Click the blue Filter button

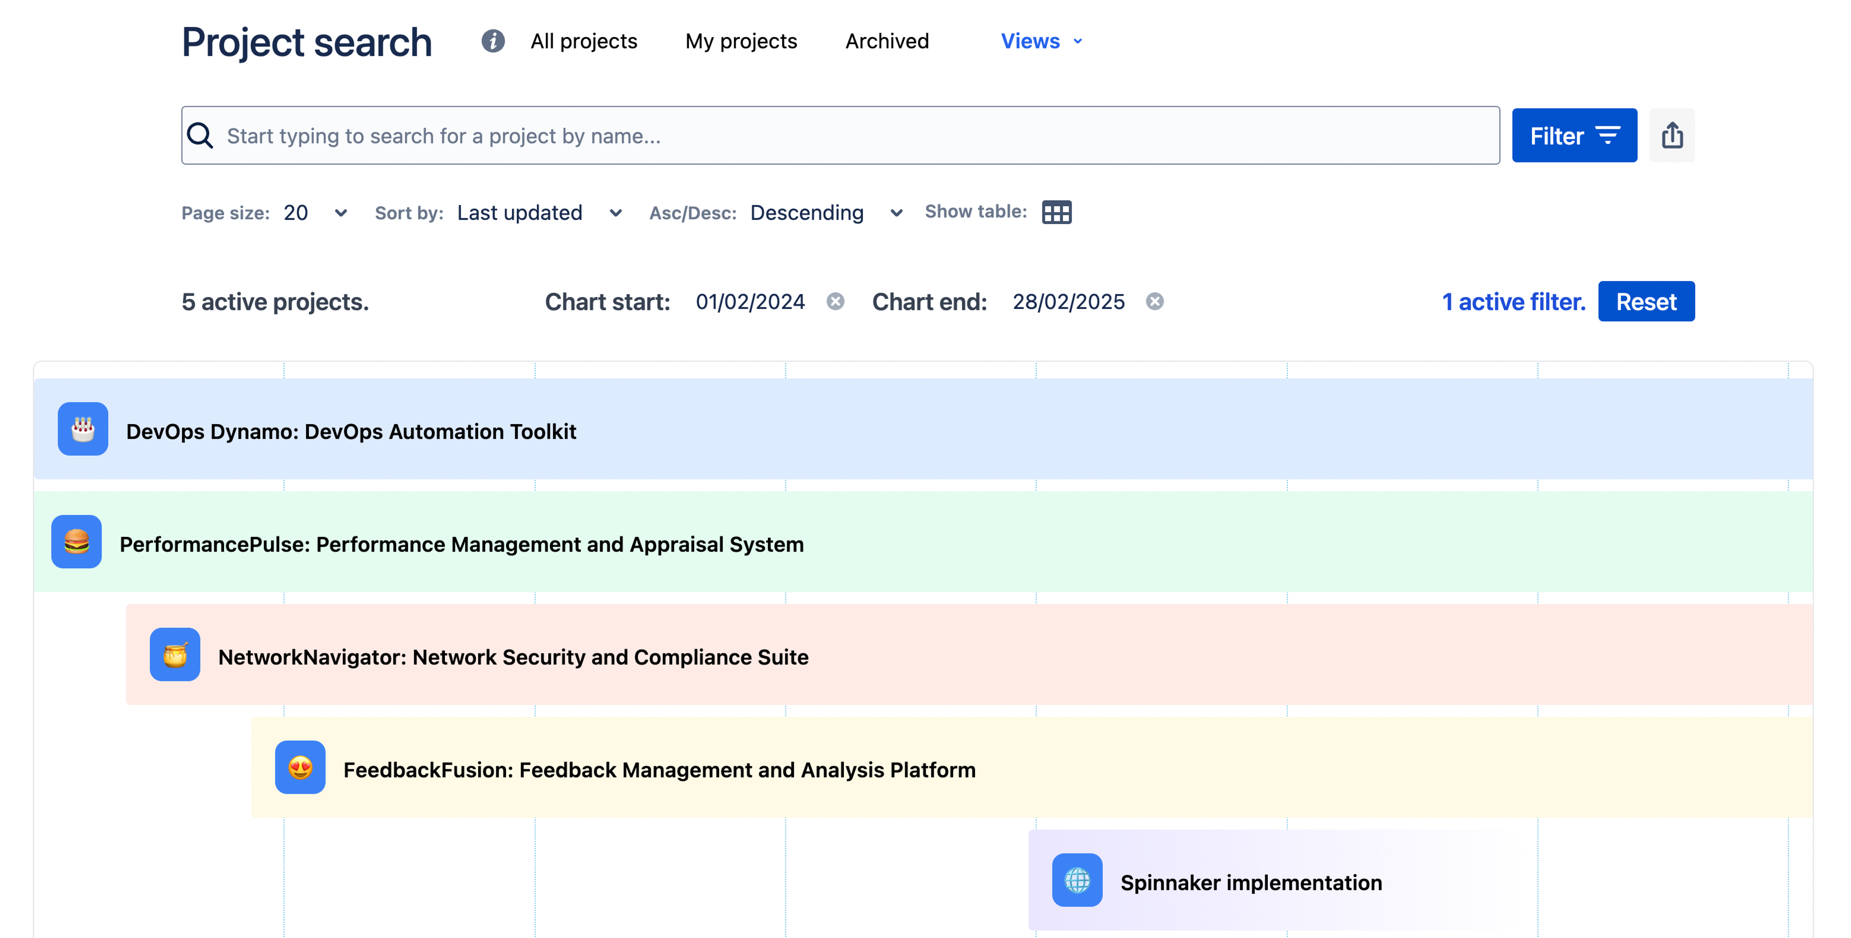point(1574,135)
